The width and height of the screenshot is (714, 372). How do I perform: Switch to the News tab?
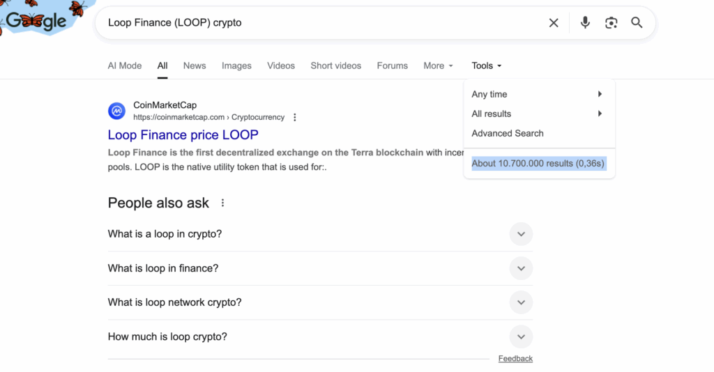tap(195, 65)
